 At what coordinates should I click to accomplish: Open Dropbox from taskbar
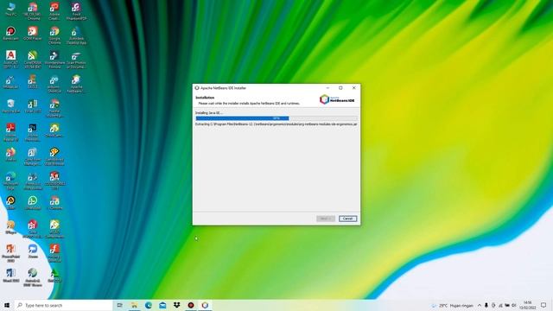(x=176, y=305)
